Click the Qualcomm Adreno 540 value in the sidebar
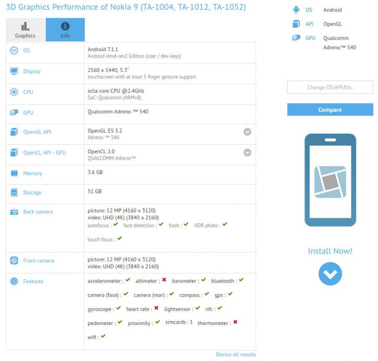 (340, 43)
